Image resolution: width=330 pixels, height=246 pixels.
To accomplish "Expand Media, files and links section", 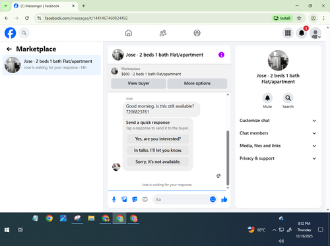I will click(278, 146).
